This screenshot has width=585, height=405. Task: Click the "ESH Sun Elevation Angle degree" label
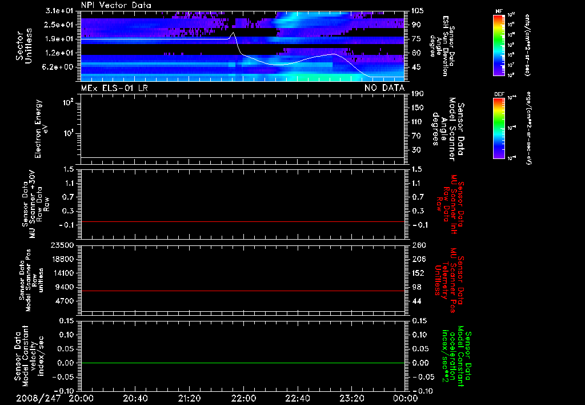point(443,46)
